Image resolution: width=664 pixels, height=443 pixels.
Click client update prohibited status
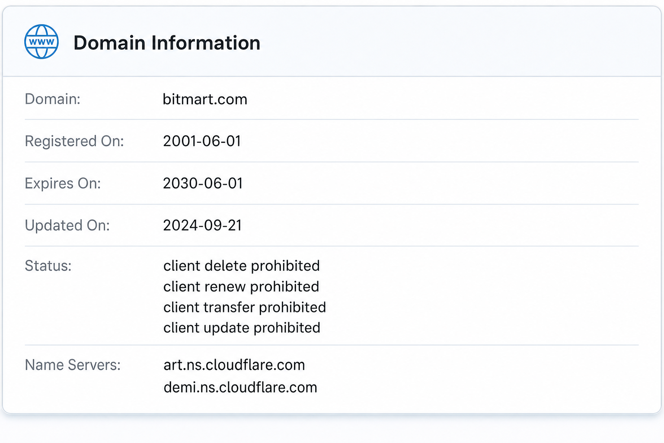[242, 328]
